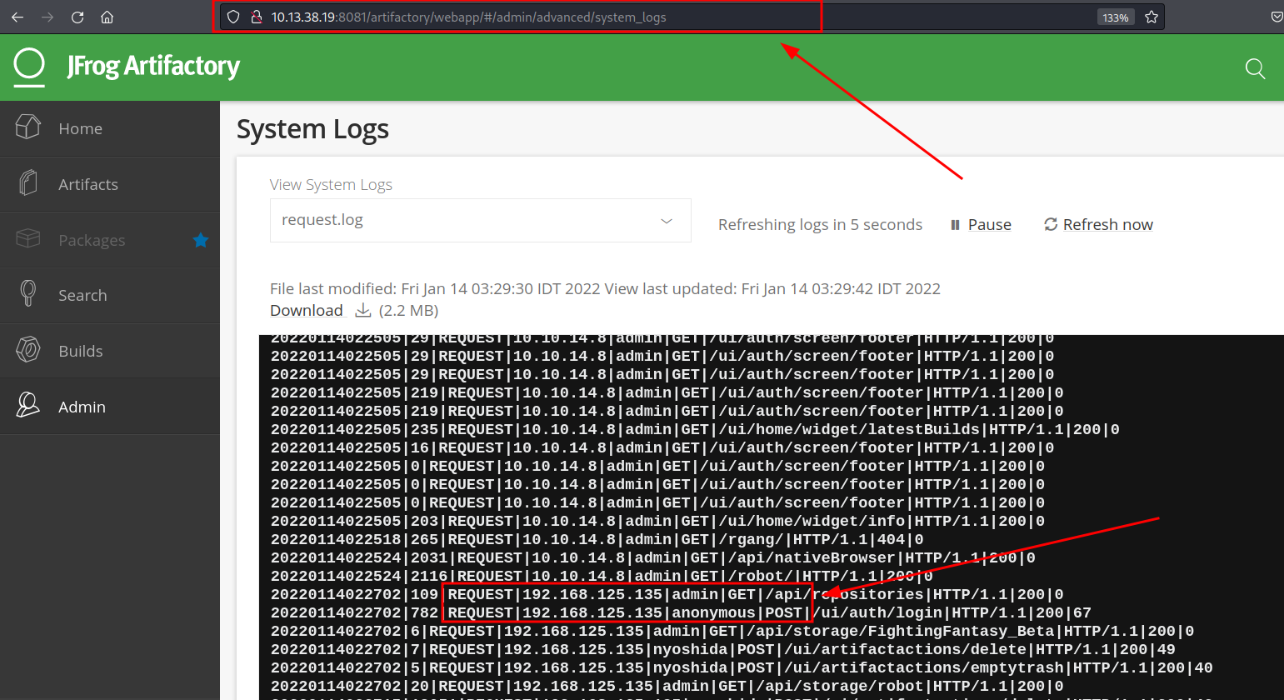Open the search magnifier in header
This screenshot has width=1284, height=700.
[1255, 68]
